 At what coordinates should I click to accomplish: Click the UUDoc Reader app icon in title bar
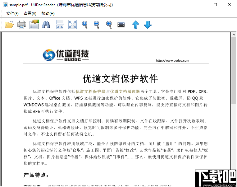[x=5, y=5]
